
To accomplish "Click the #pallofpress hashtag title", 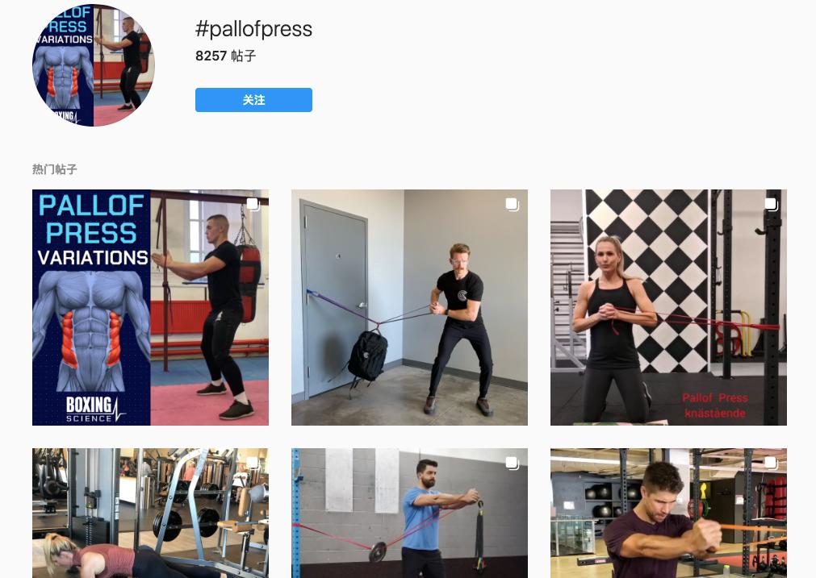I will (253, 29).
